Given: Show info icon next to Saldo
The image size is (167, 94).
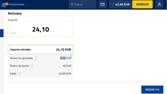Looking at the screenshot, I should (x=19, y=73).
